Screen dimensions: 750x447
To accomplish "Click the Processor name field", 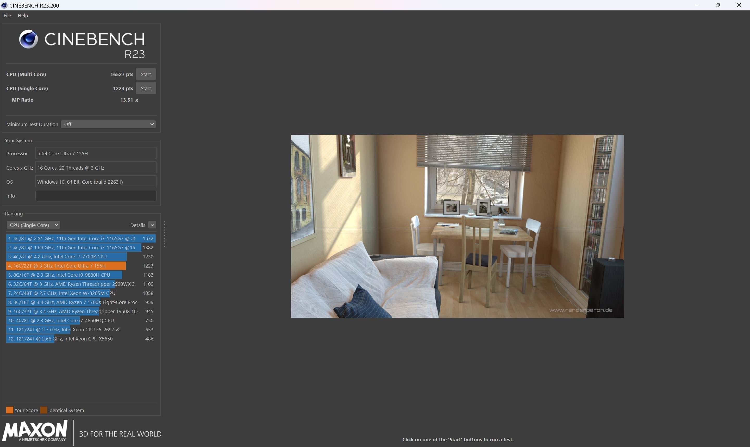I will 96,153.
